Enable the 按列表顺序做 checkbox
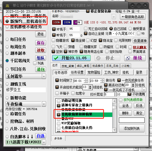 [120, 100]
